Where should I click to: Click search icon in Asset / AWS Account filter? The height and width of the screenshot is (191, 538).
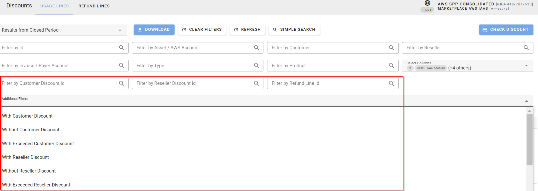point(256,48)
